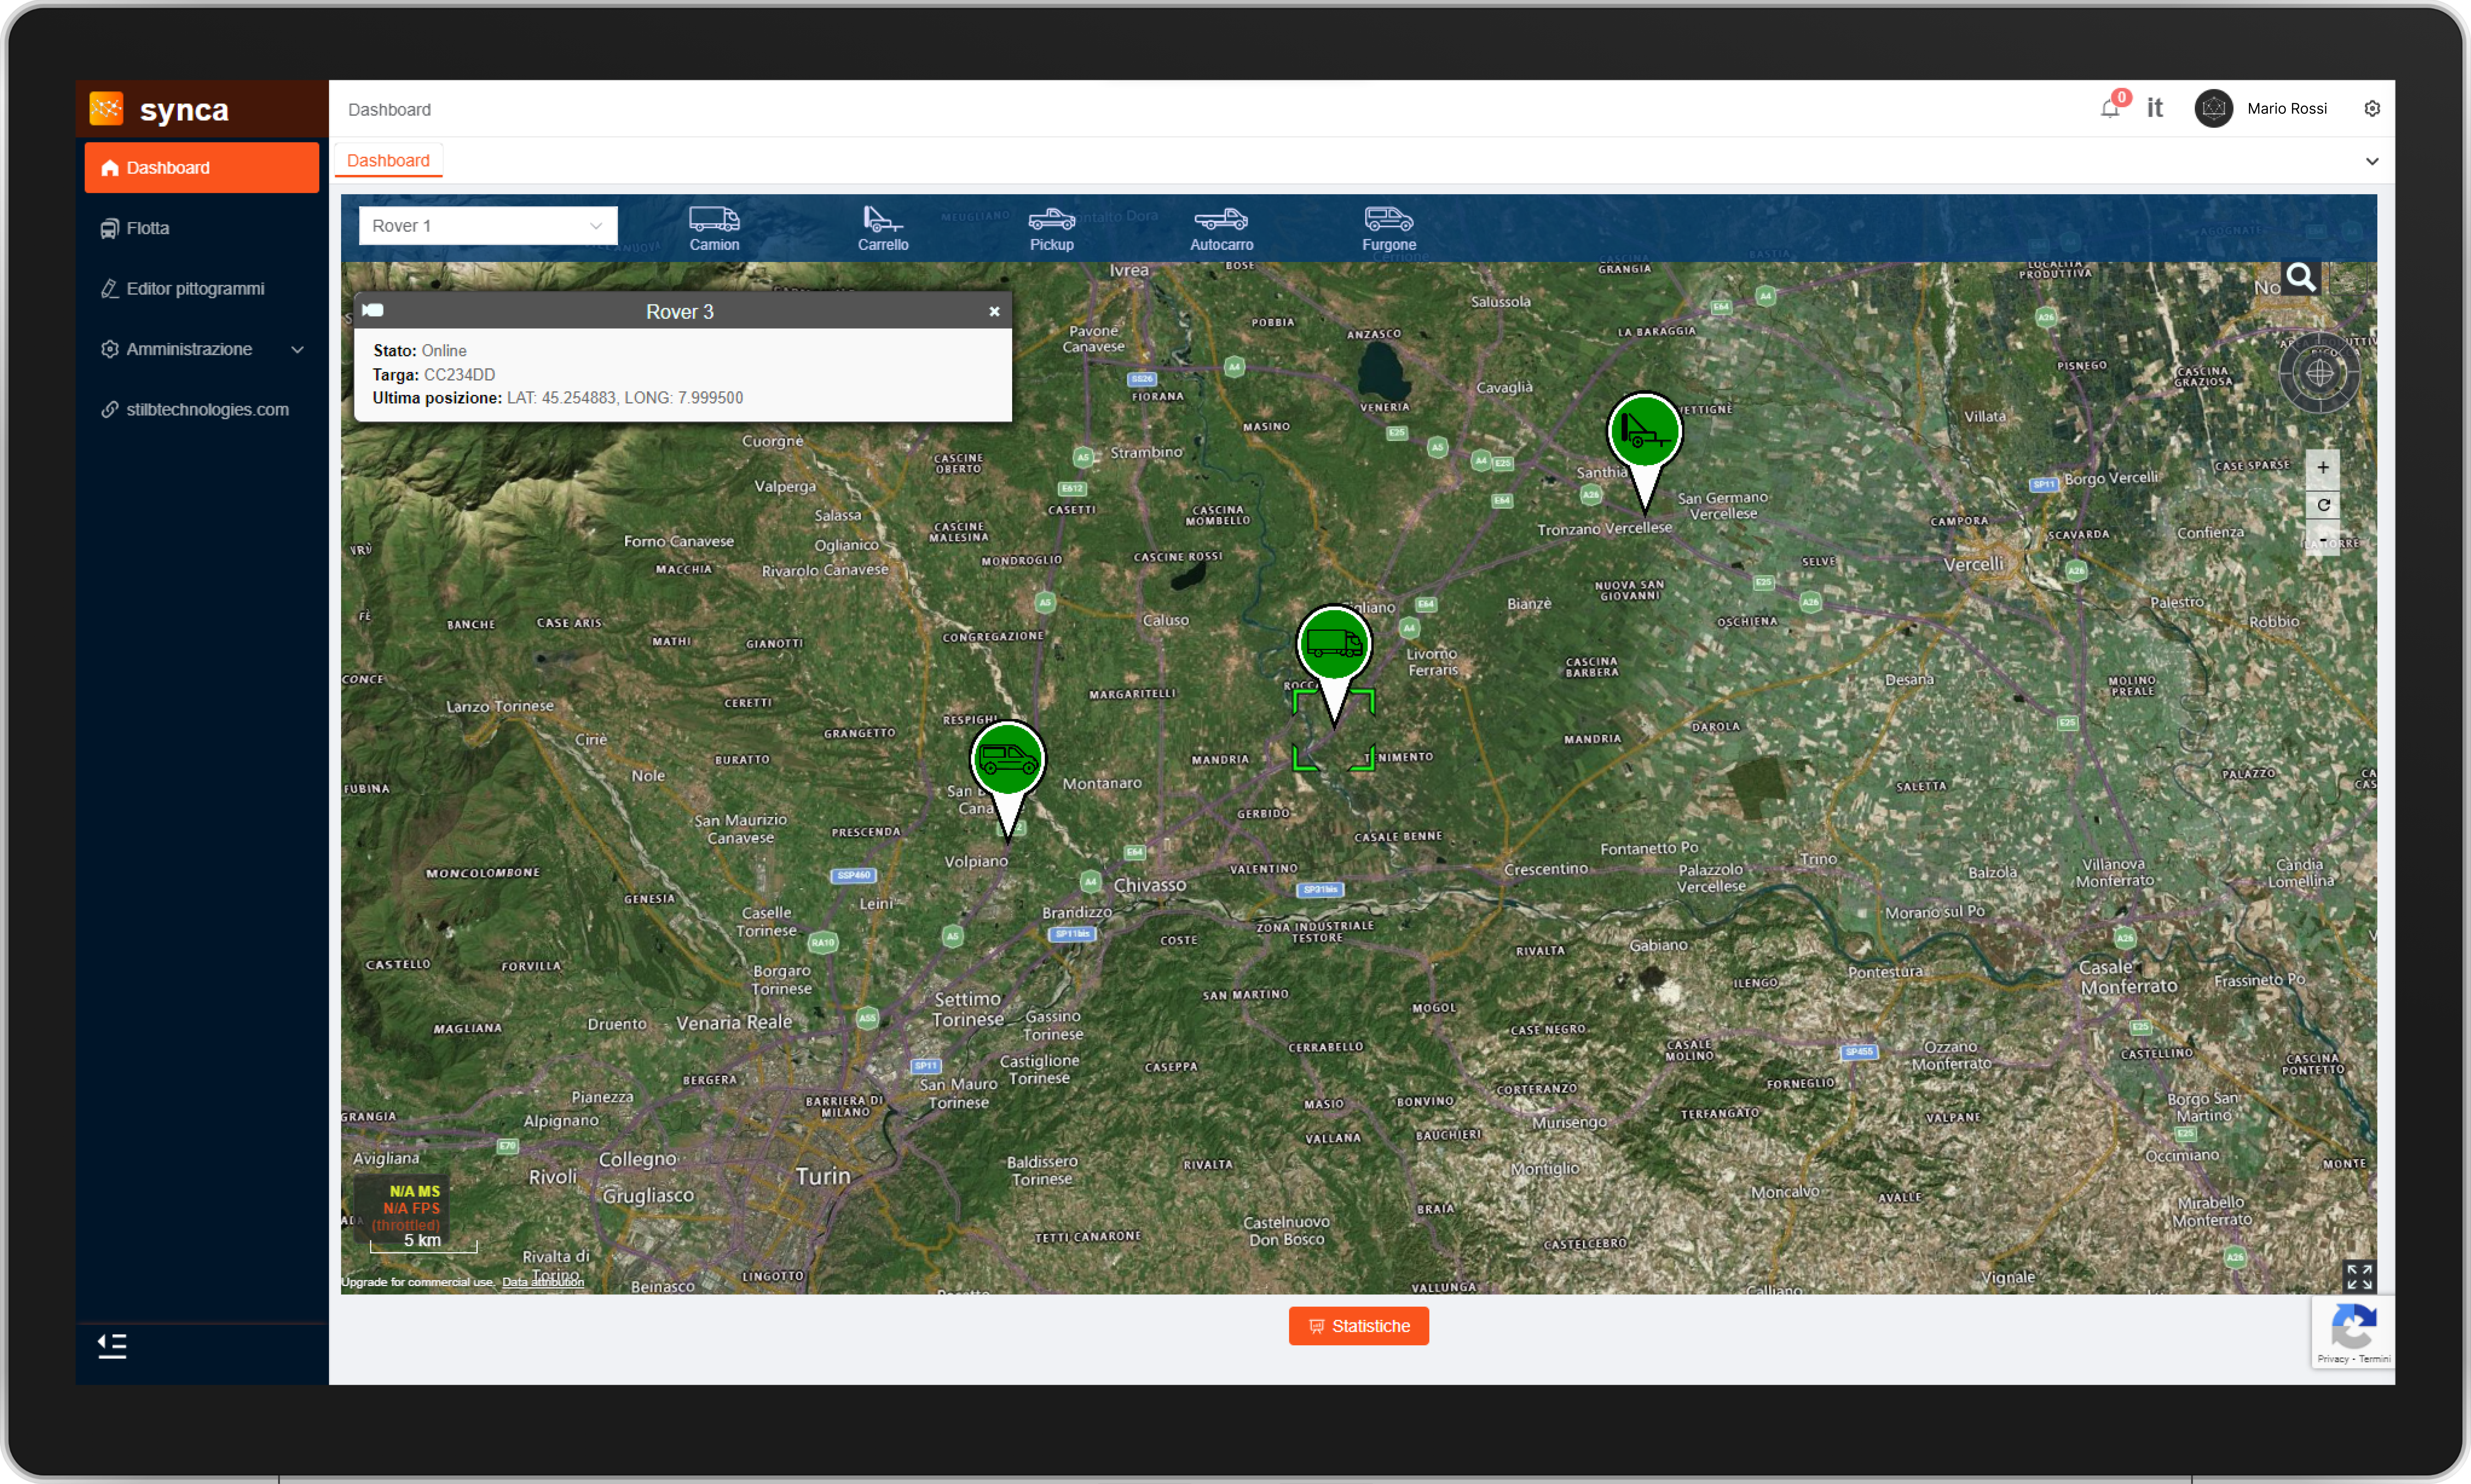Click the map performance FPS overlay

402,1209
